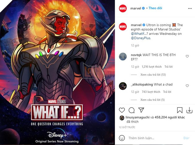
Task: Open the comment bubble icon
Action: [132, 110]
